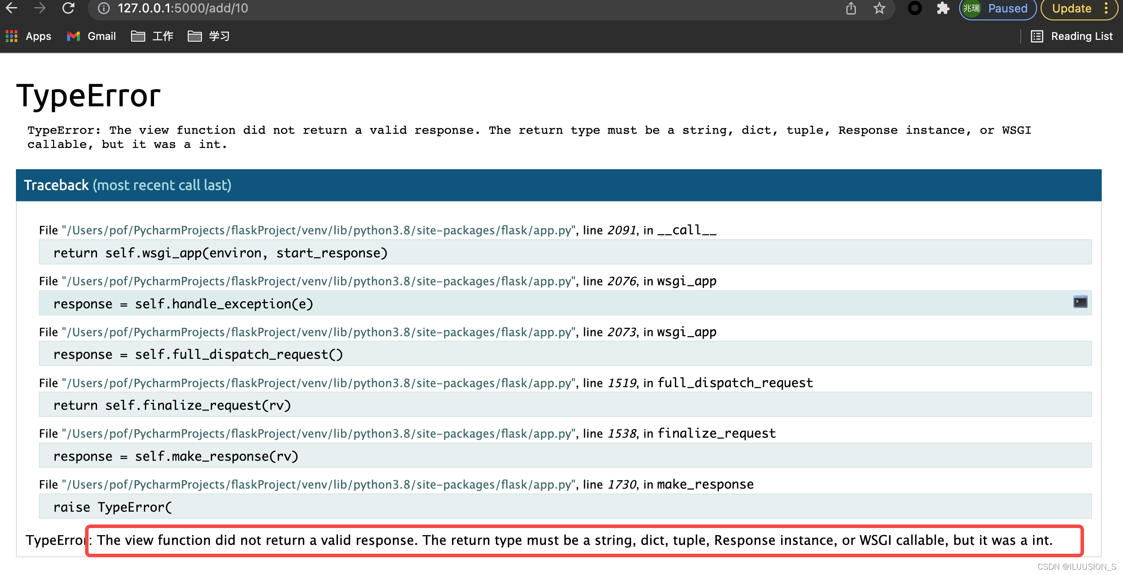Reload the current page
This screenshot has width=1123, height=575.
[68, 8]
